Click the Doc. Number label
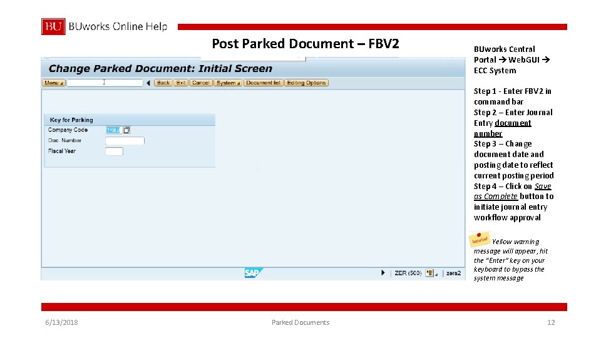601x338 pixels. [64, 140]
